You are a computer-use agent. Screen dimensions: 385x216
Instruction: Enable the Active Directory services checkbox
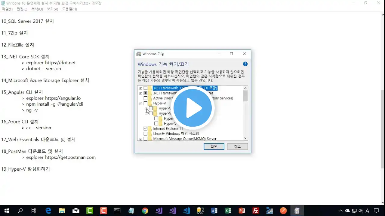pyautogui.click(x=146, y=98)
